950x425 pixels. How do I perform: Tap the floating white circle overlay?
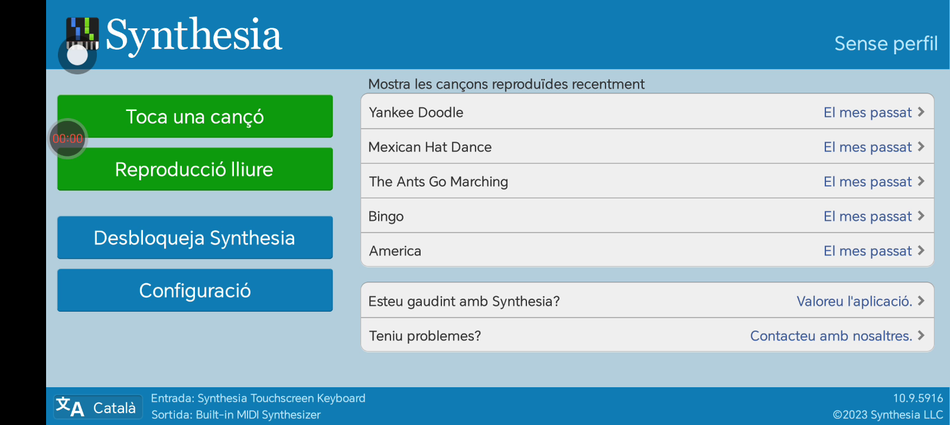pos(77,55)
